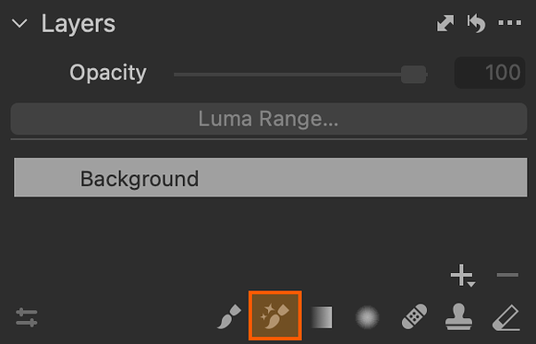Viewport: 536px width, 344px height.
Task: Open the Luma Range dialog
Action: (x=269, y=119)
